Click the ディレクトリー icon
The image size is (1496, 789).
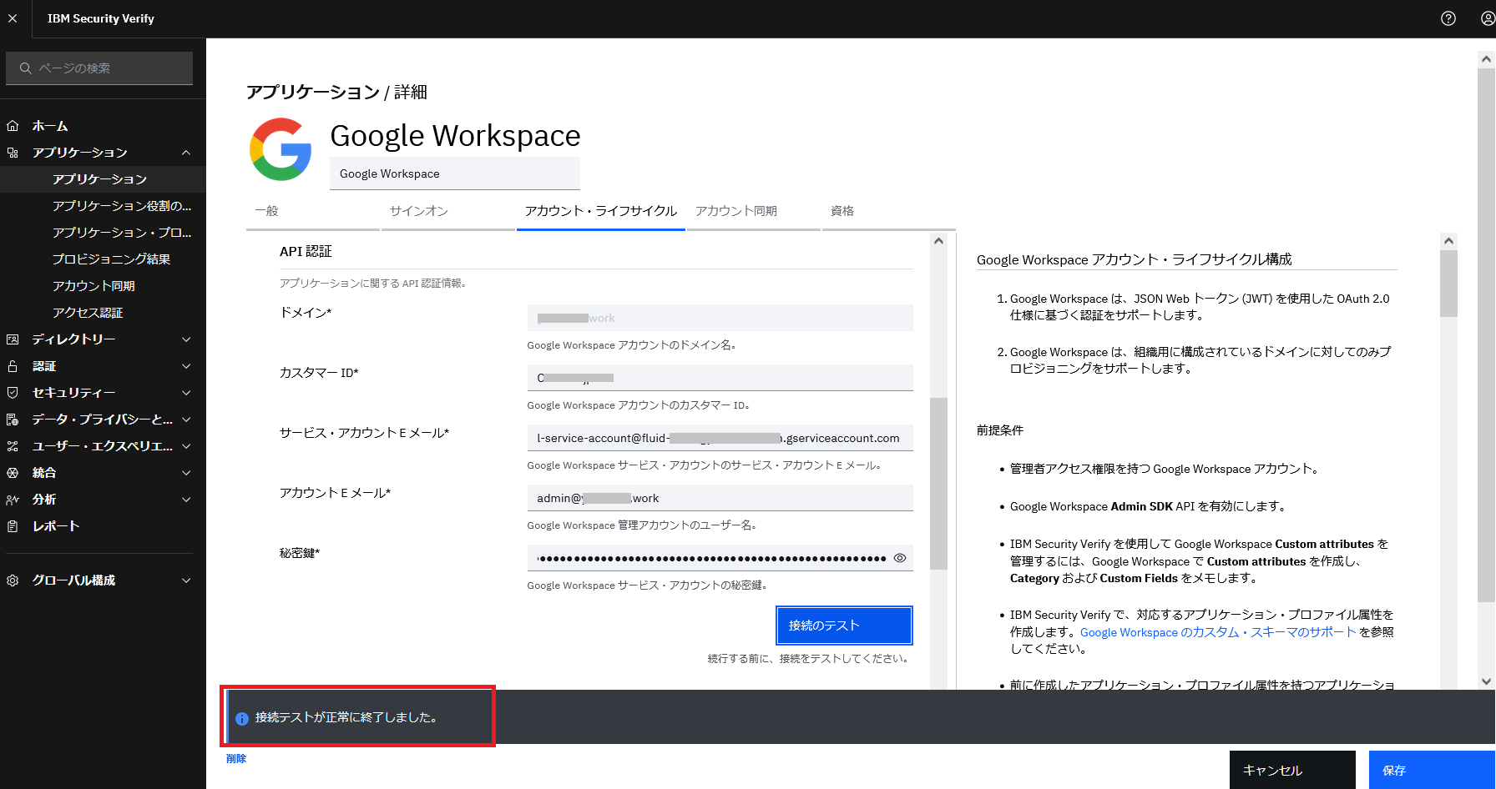[13, 339]
